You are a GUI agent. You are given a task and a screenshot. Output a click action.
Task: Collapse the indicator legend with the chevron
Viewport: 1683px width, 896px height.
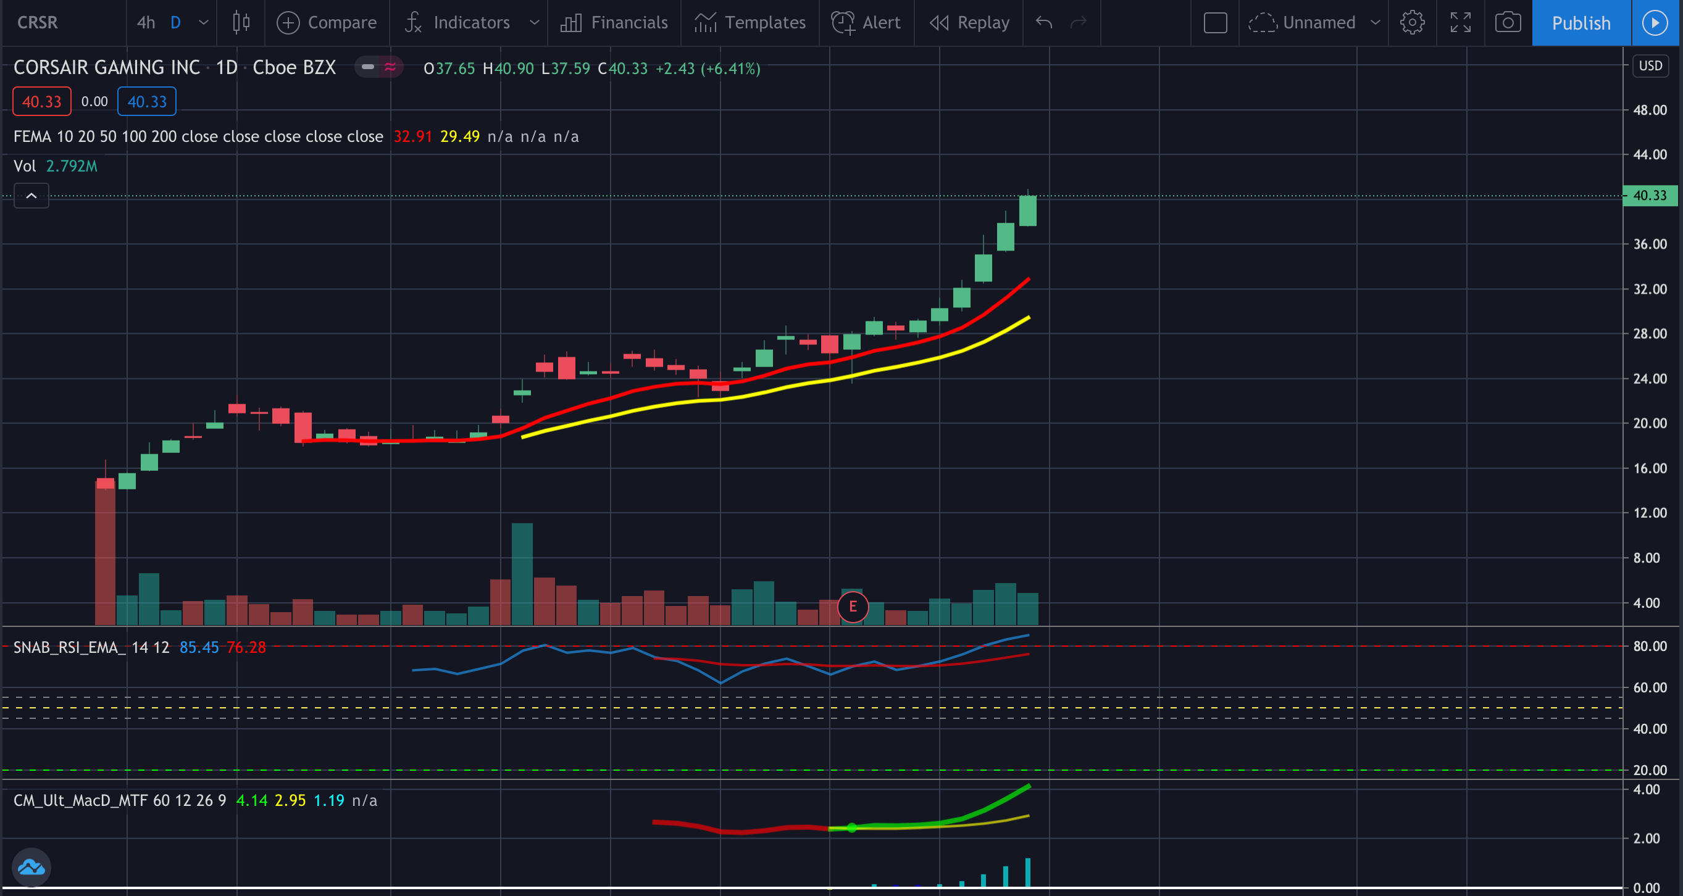coord(31,196)
